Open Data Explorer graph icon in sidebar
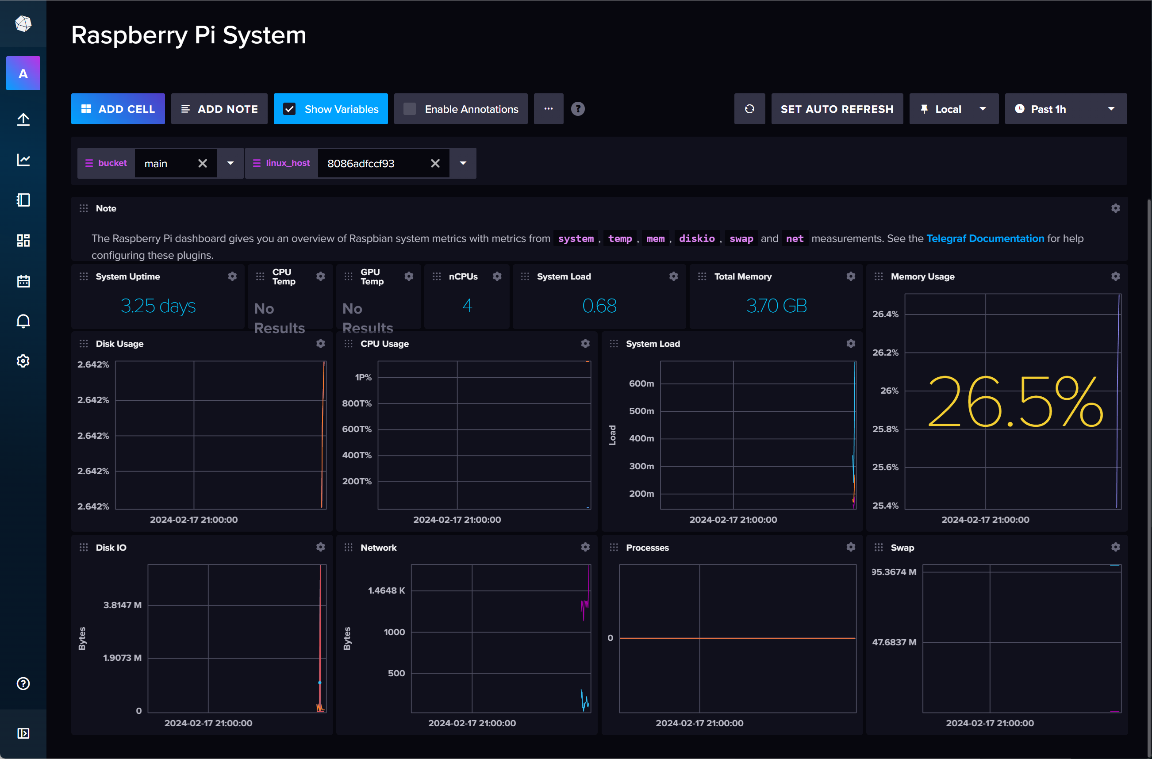Screen dimensions: 1152x759 tap(23, 160)
